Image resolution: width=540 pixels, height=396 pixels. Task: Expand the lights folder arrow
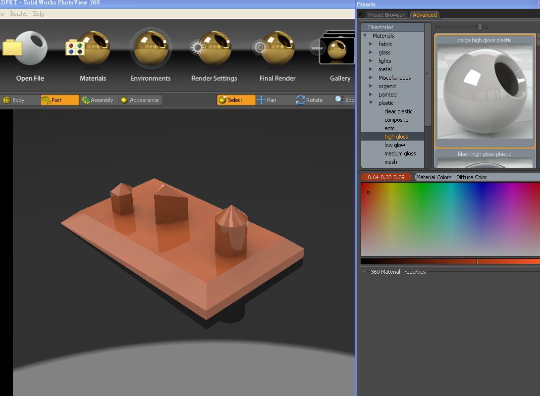point(371,61)
